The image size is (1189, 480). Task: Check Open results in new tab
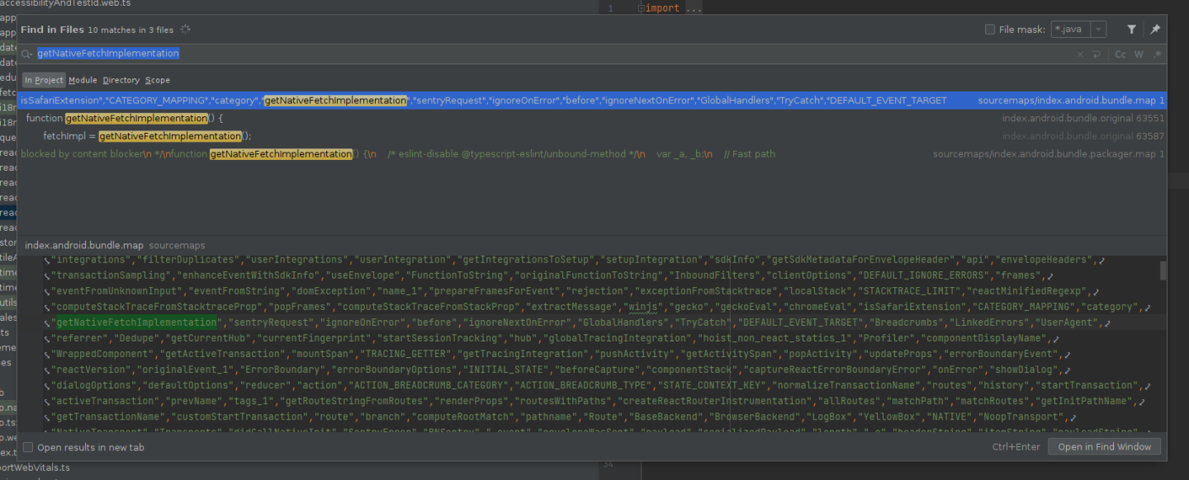tap(28, 447)
